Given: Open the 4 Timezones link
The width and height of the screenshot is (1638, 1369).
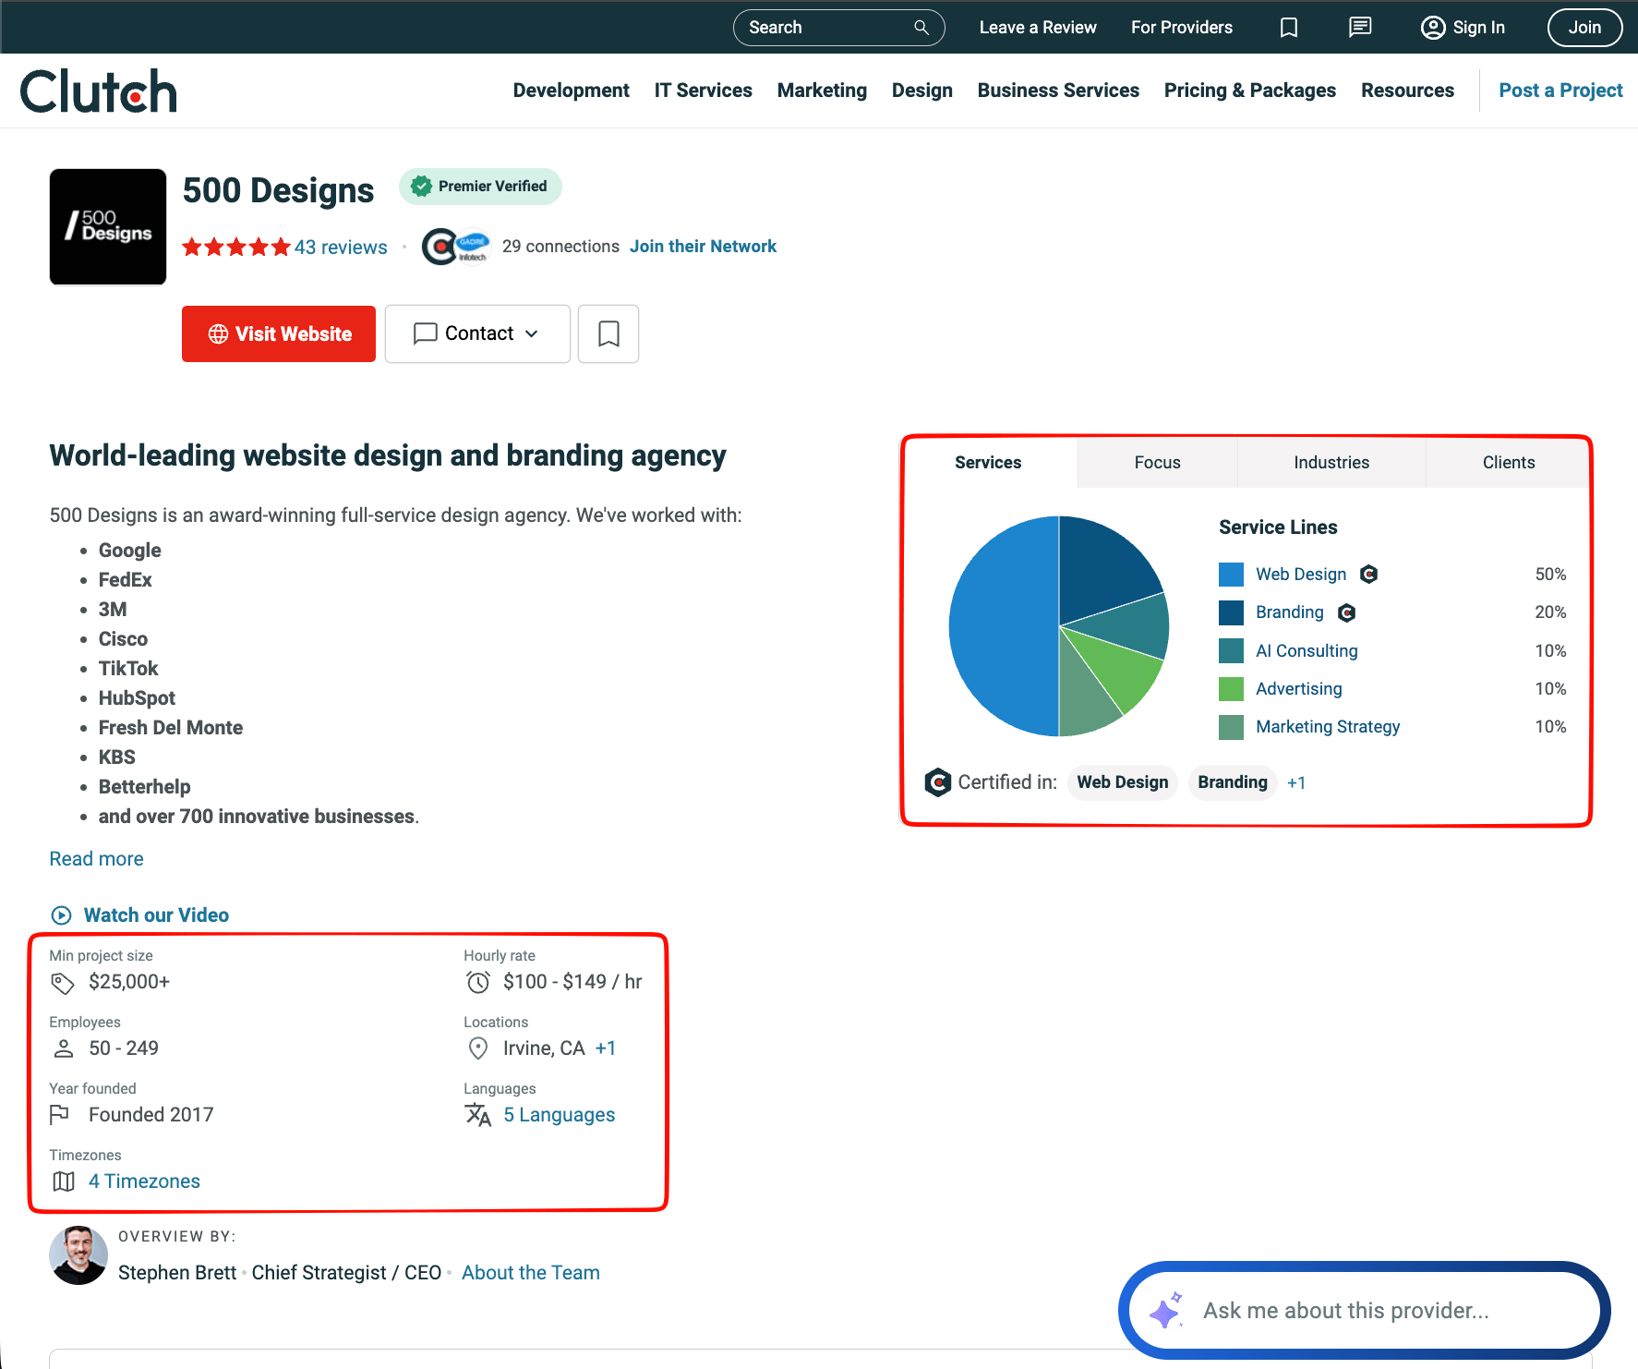Looking at the screenshot, I should click(144, 1181).
